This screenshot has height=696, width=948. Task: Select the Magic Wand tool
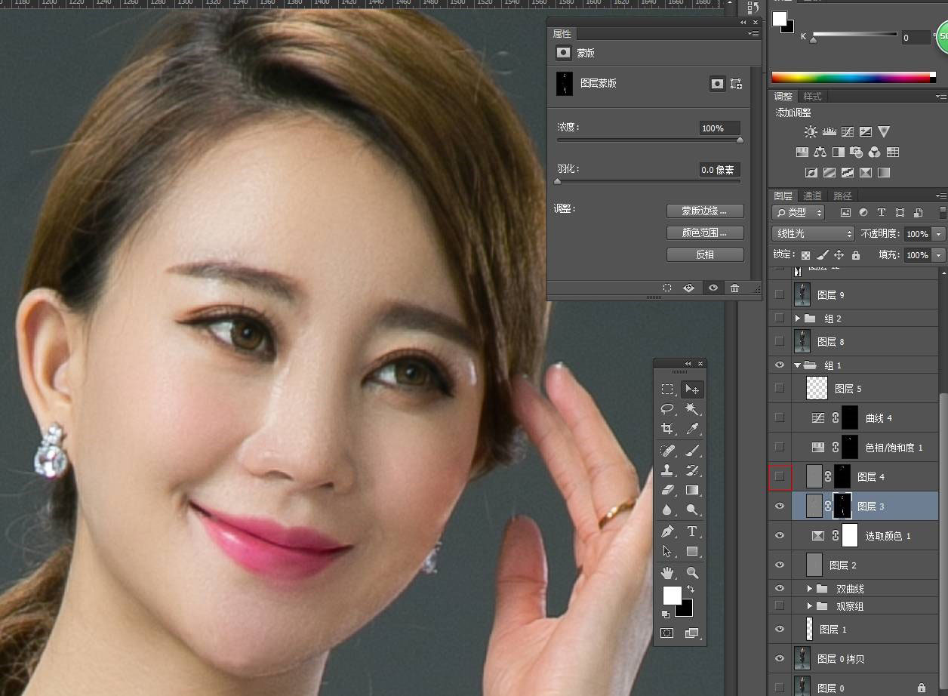point(691,409)
